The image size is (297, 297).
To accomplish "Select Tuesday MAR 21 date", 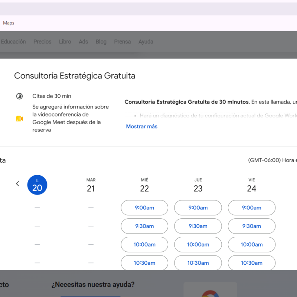I will coord(91,185).
